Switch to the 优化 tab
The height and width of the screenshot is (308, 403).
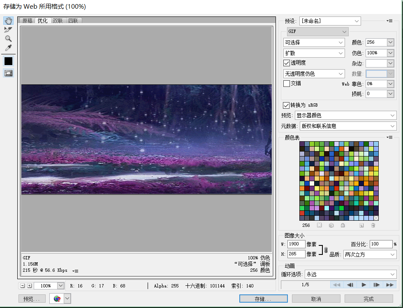pos(42,21)
